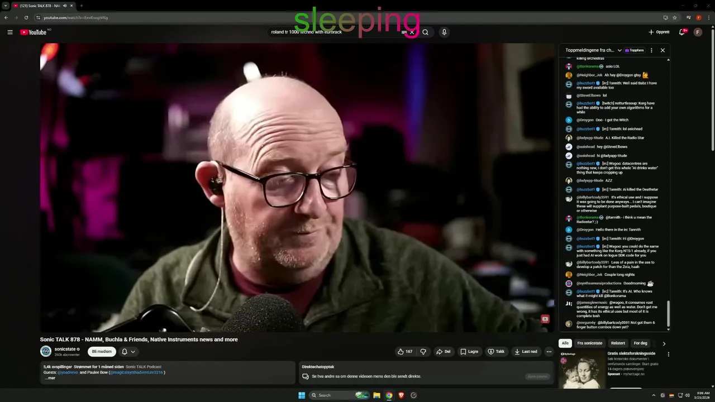715x402 pixels.
Task: Open File Explorer from taskbar
Action: click(x=376, y=395)
